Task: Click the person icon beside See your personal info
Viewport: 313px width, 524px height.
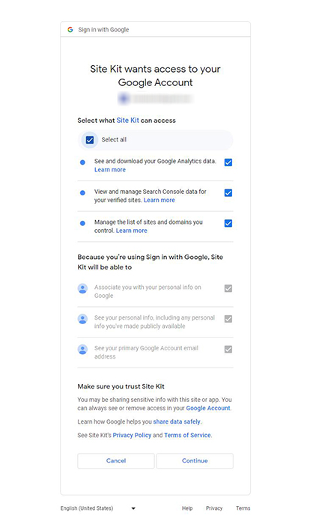Action: (x=82, y=319)
